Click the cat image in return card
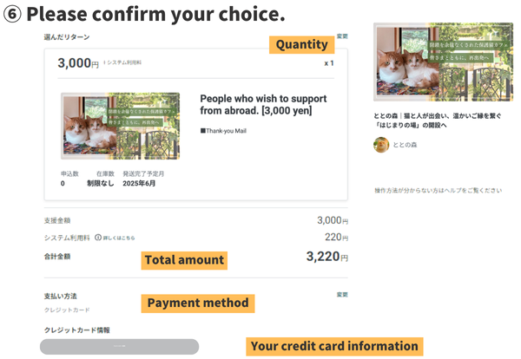 (x=121, y=126)
